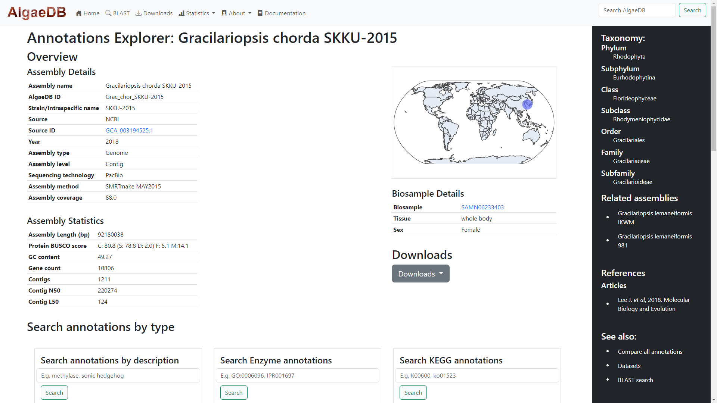Viewport: 717px width, 403px height.
Task: Click the BLAST magnifier icon
Action: click(108, 13)
